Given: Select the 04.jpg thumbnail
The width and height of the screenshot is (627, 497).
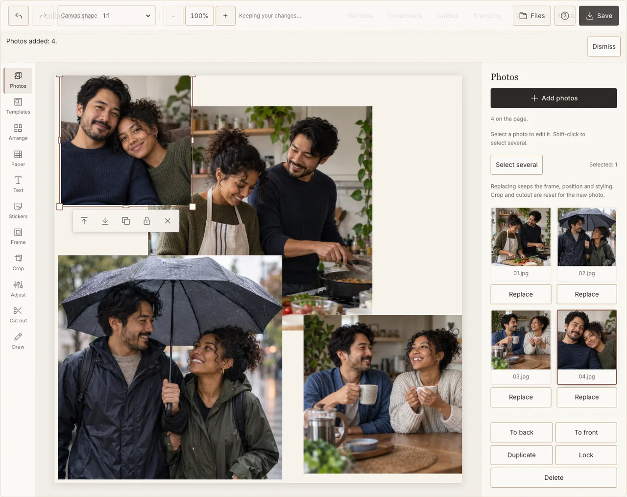Looking at the screenshot, I should (587, 346).
